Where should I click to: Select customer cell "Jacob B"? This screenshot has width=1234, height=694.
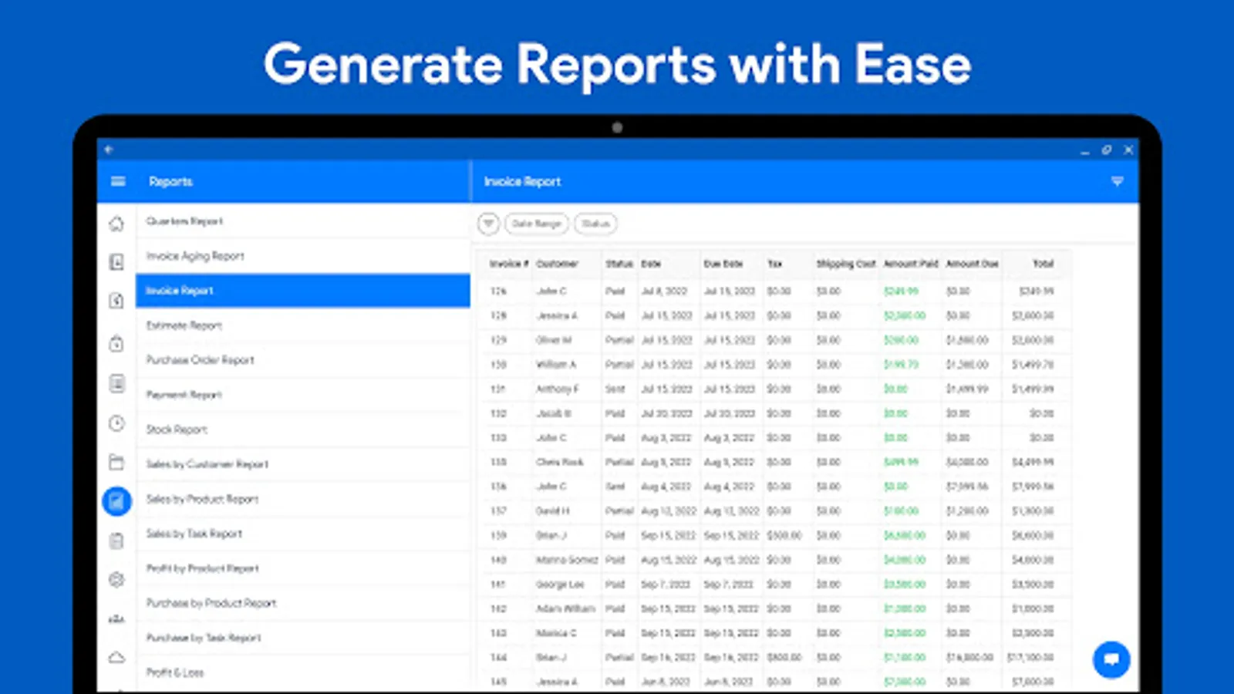point(554,413)
